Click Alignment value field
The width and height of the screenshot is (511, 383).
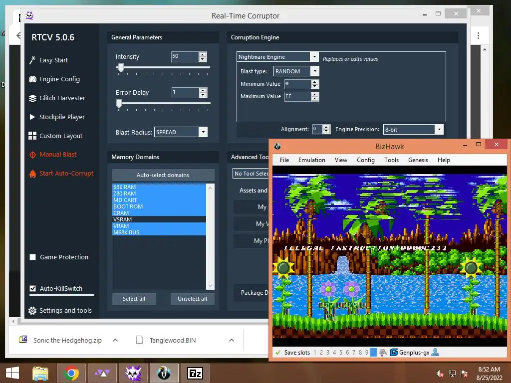317,129
